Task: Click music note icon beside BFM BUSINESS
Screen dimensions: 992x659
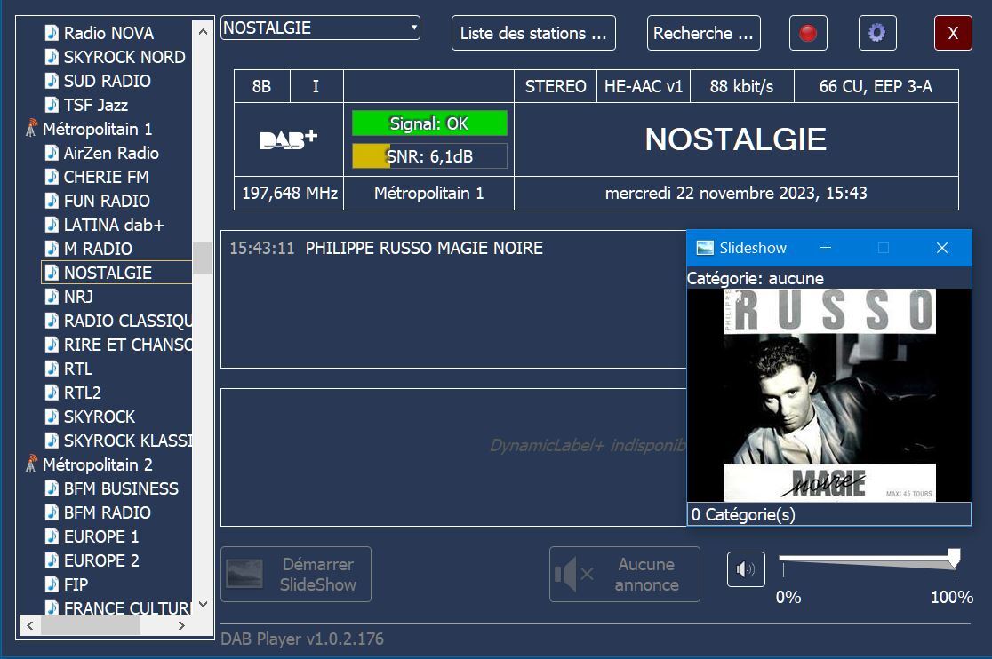Action: pos(52,489)
